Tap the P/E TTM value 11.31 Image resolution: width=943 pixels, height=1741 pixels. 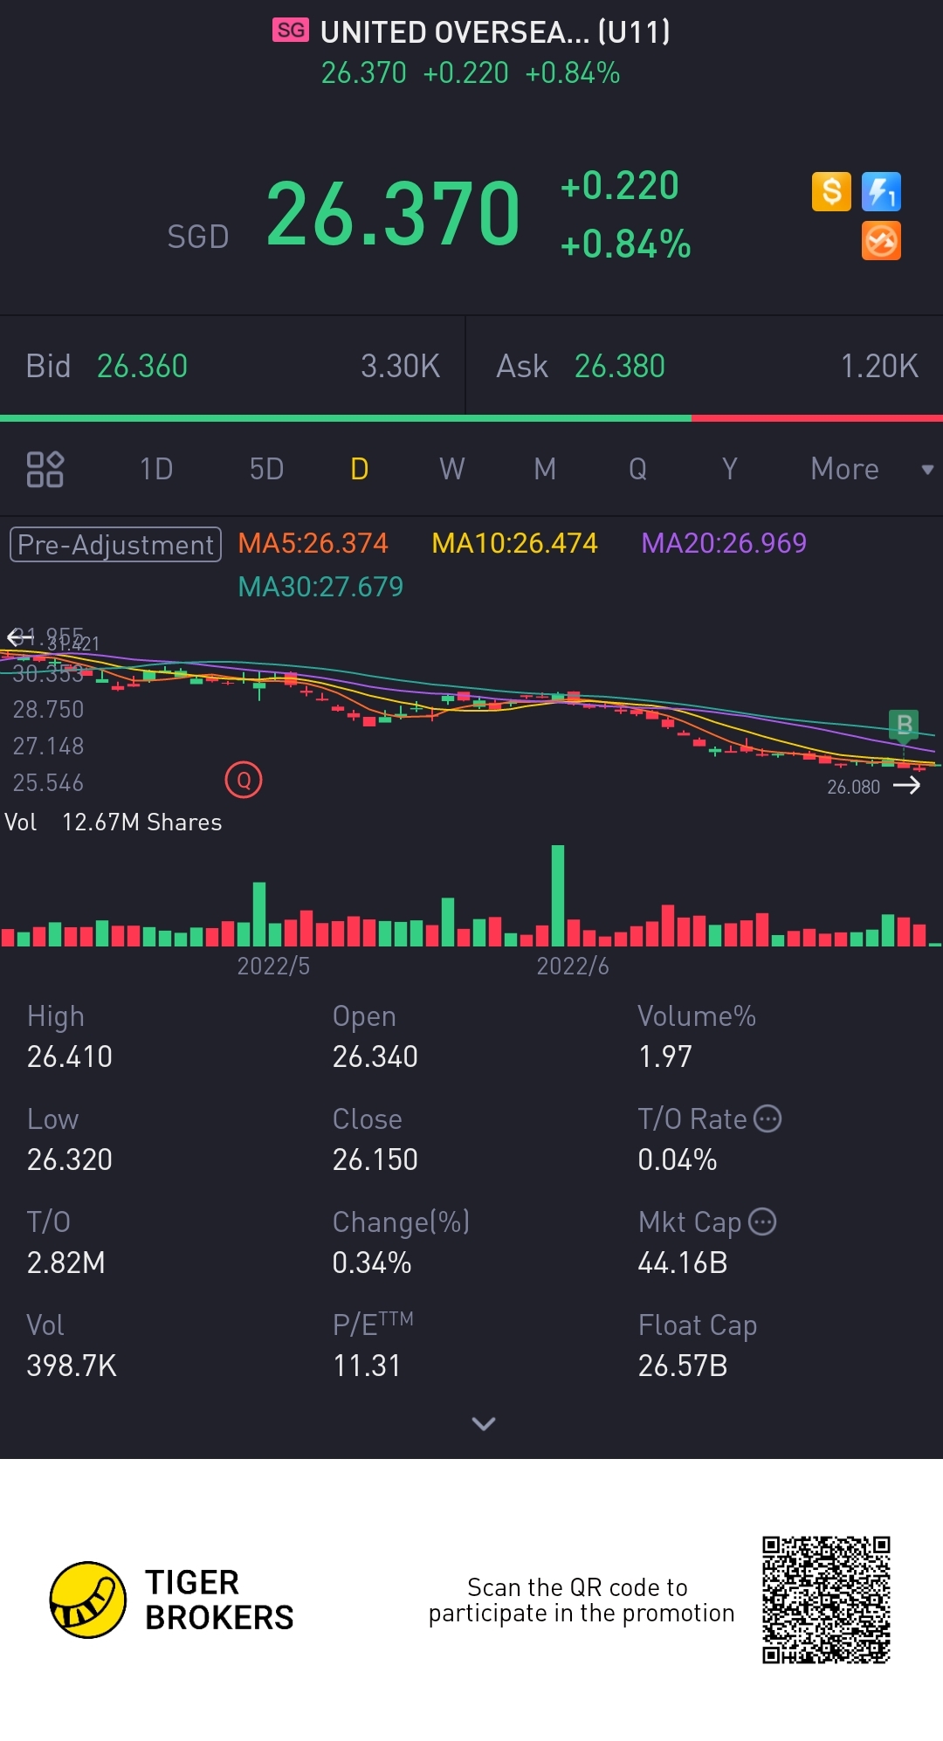(367, 1366)
